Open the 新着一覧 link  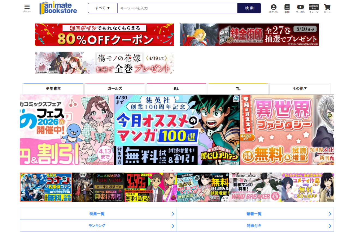255,214
